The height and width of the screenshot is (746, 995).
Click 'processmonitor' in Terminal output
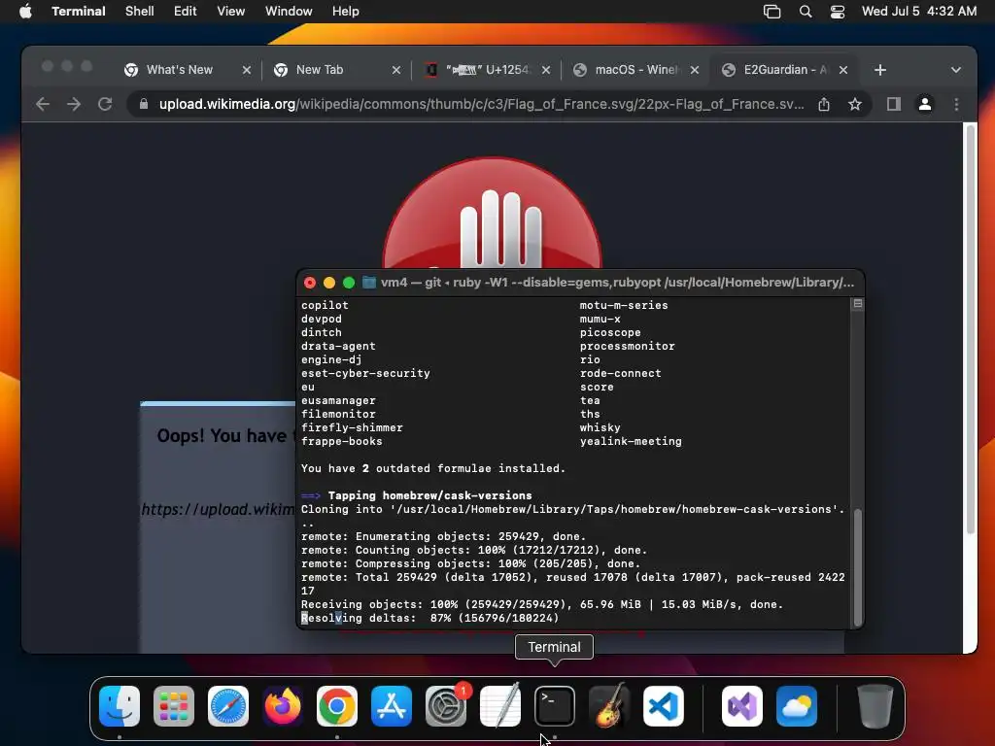tap(627, 346)
